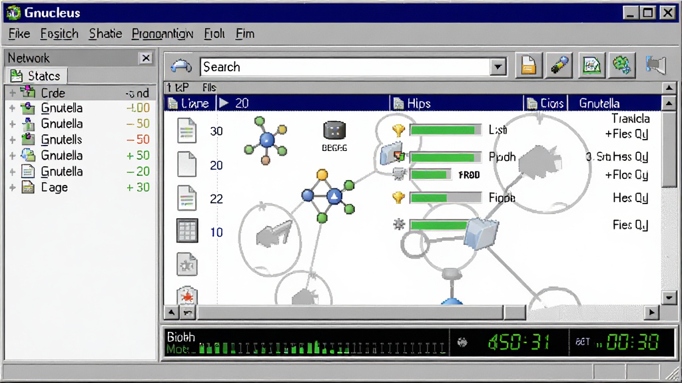Image resolution: width=682 pixels, height=383 pixels.
Task: Click the gray puzzle document icon
Action: click(186, 264)
